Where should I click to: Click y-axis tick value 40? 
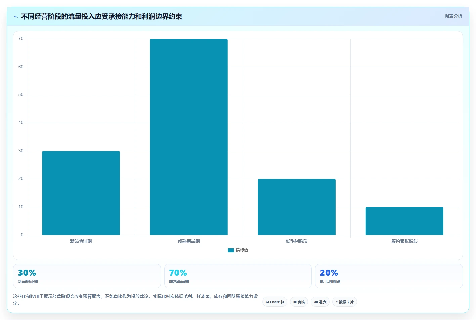[x=21, y=123]
